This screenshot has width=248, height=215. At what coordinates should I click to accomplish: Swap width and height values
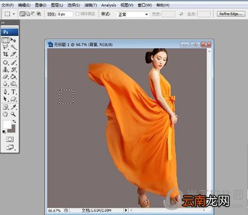click(181, 14)
